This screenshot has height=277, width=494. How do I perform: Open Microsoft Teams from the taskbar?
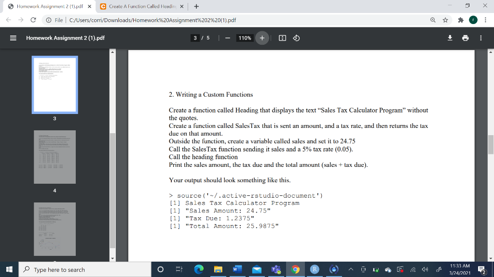pyautogui.click(x=276, y=269)
